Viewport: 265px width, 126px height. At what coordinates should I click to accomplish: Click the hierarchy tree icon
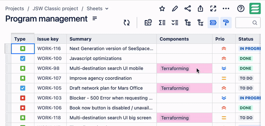pos(187,22)
